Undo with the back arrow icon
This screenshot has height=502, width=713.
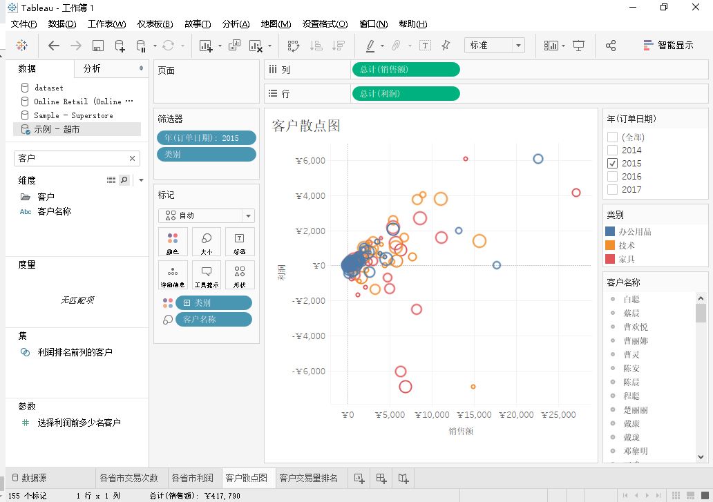pyautogui.click(x=54, y=46)
